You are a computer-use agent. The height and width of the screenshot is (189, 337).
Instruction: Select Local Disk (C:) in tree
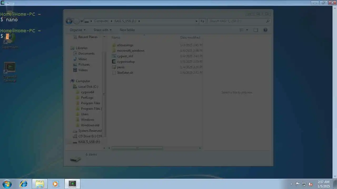click(88, 87)
